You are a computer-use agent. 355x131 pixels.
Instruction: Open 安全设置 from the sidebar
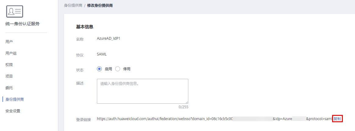tap(13, 111)
